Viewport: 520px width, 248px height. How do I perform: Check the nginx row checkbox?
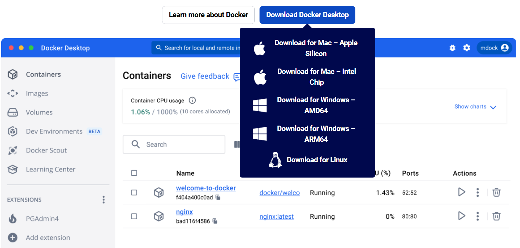(x=134, y=216)
